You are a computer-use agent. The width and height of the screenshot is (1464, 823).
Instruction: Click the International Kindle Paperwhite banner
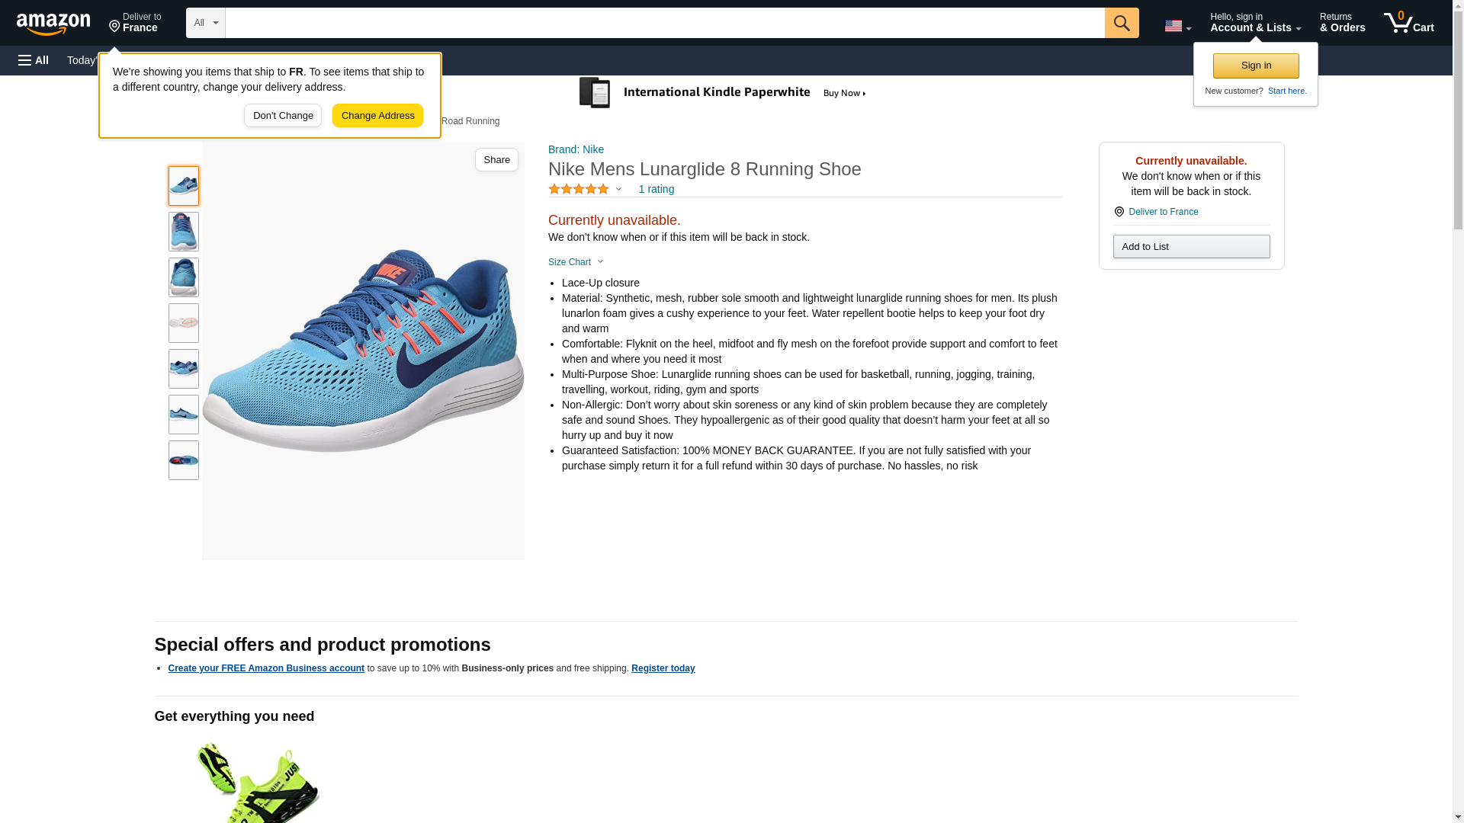point(723,93)
